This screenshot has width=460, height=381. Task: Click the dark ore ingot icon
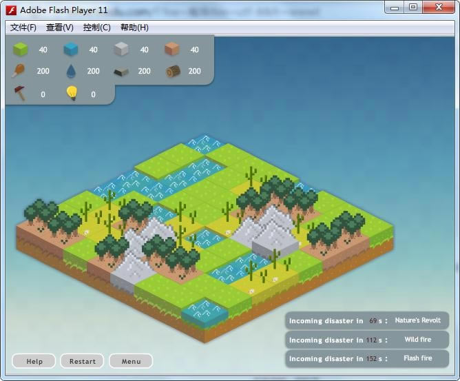tap(121, 72)
